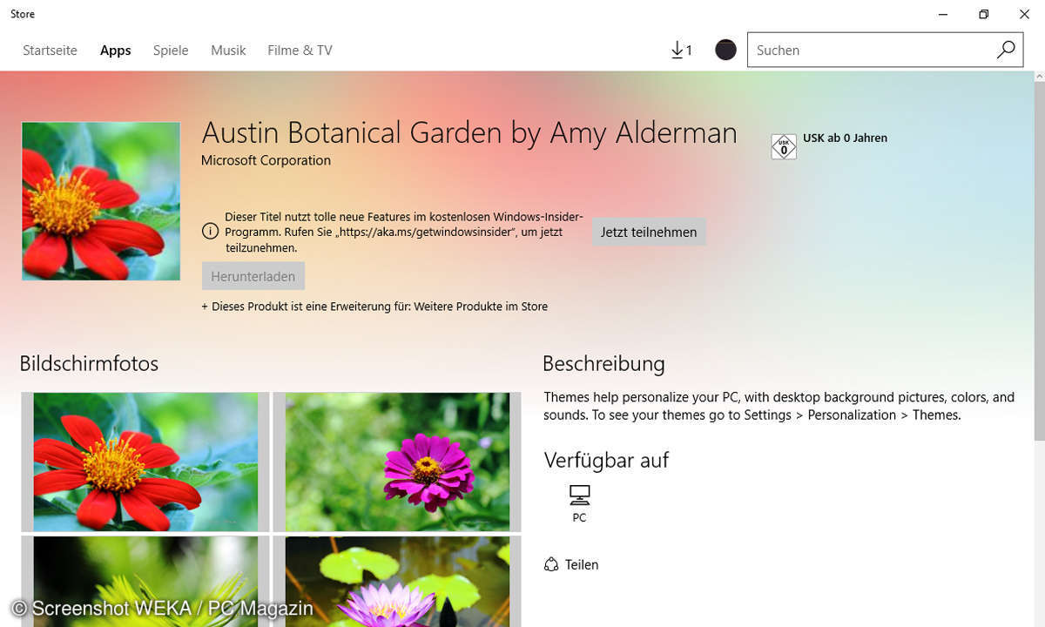Click the Beschreibung heading

pos(603,363)
